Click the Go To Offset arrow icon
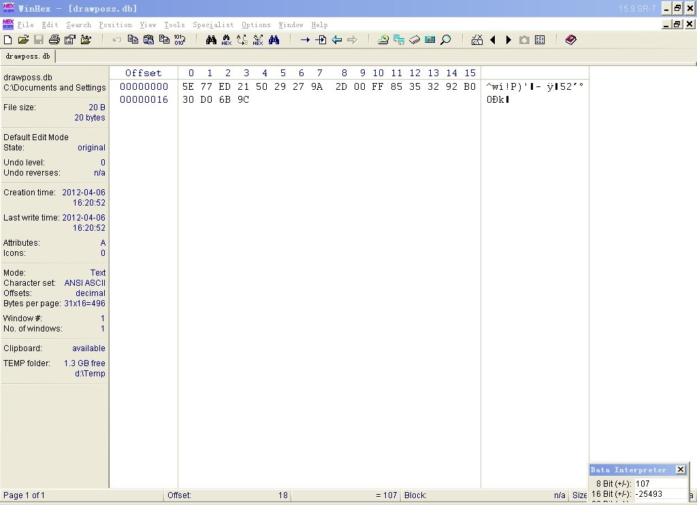This screenshot has height=505, width=697. (305, 40)
